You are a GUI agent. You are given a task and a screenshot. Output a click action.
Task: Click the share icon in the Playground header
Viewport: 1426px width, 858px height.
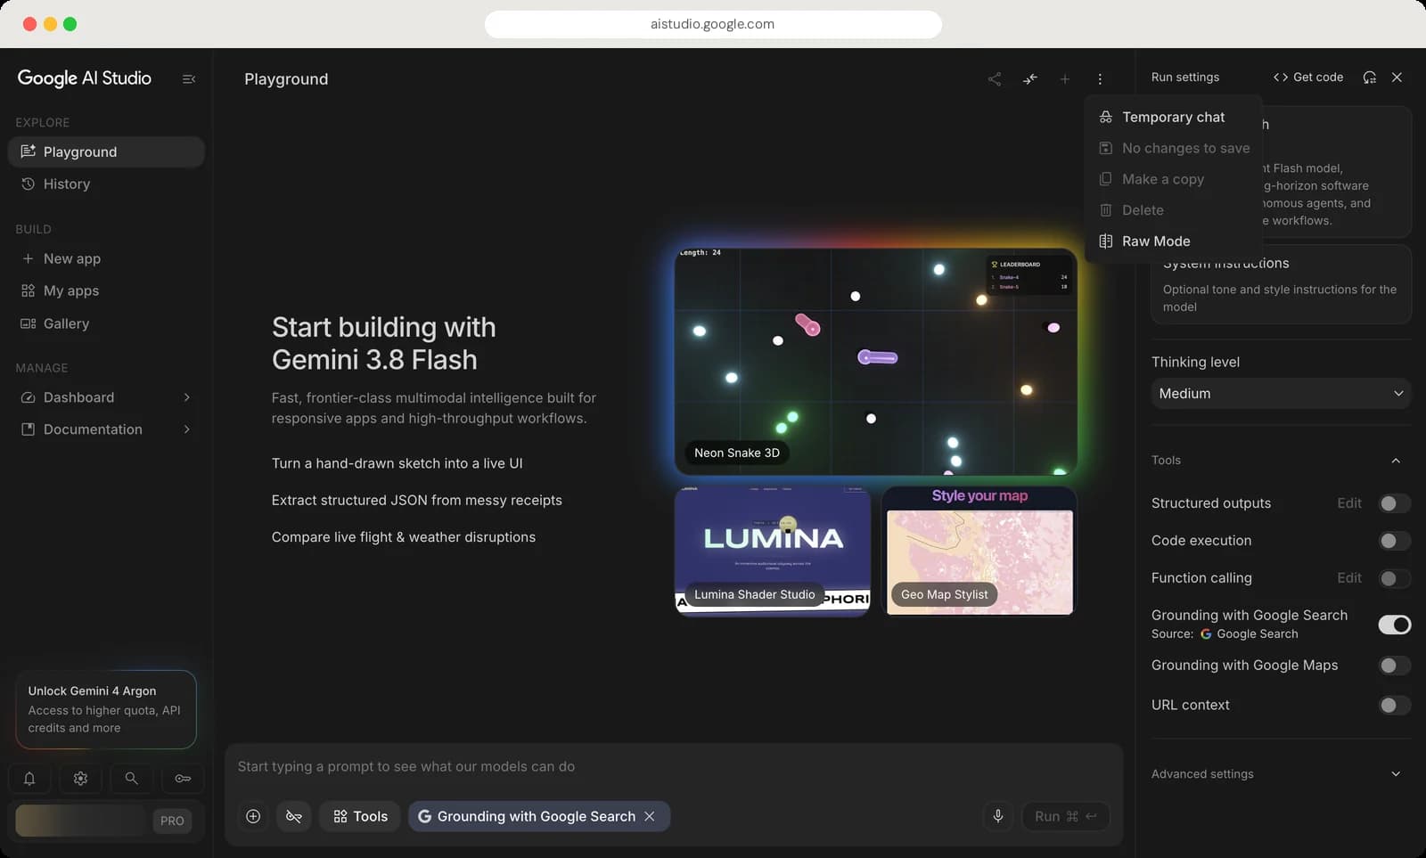995,79
